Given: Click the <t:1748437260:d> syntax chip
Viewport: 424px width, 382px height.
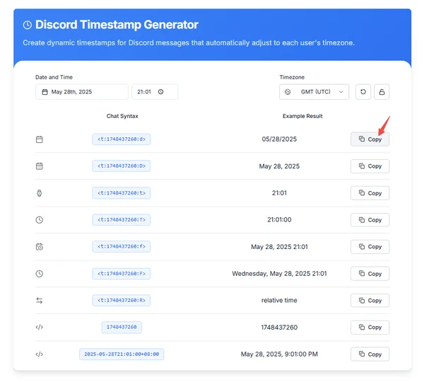Looking at the screenshot, I should (x=122, y=139).
